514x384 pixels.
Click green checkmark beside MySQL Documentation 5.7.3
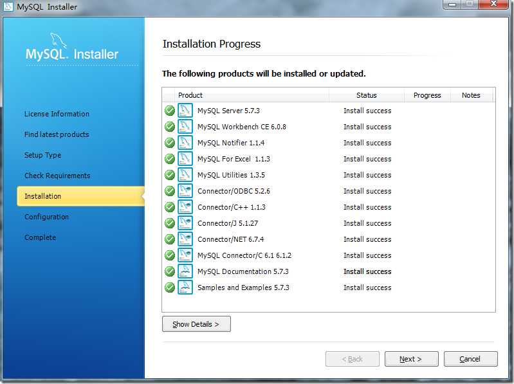click(x=169, y=271)
